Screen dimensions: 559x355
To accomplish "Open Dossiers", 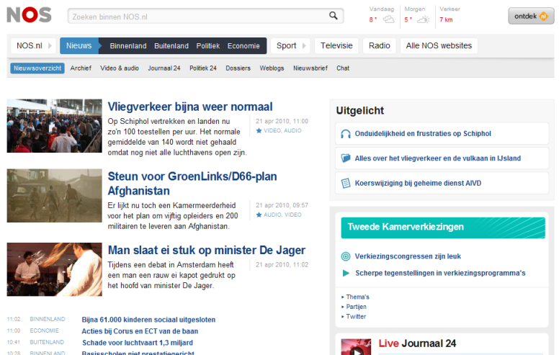I will (x=238, y=68).
